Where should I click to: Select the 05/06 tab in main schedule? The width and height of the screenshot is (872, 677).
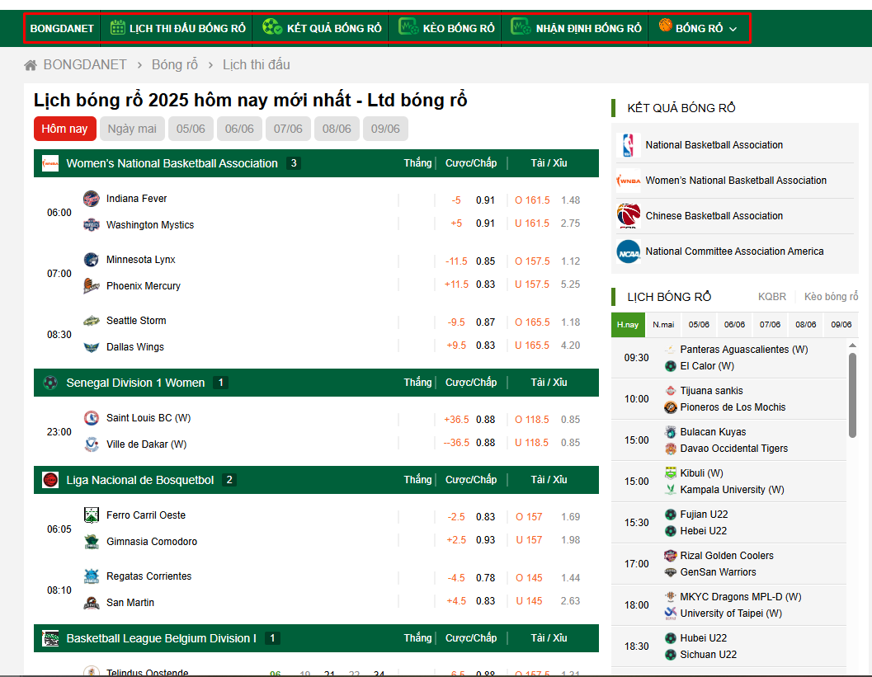click(x=191, y=129)
